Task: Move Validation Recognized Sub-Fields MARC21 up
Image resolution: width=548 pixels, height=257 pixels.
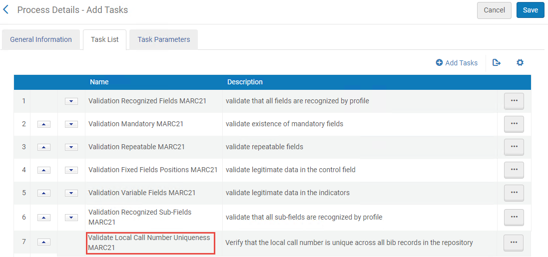Action: [43, 218]
